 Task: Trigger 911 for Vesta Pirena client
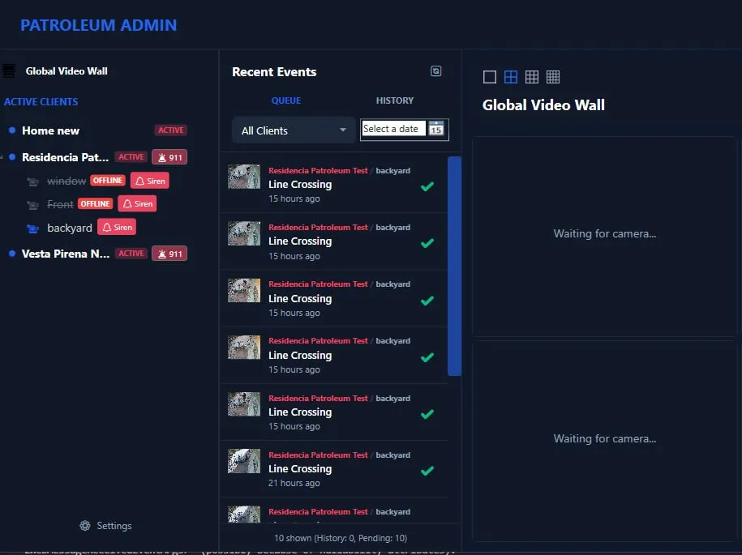tap(169, 254)
